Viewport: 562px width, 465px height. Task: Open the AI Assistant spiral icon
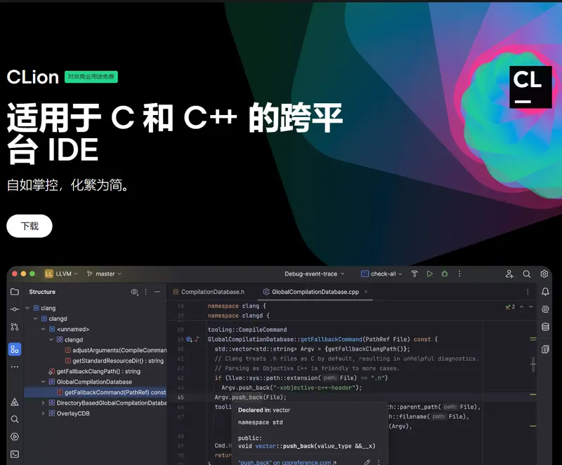point(545,309)
